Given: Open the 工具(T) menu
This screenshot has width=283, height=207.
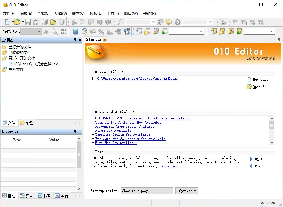Looking at the screenshot, I should point(113,13).
